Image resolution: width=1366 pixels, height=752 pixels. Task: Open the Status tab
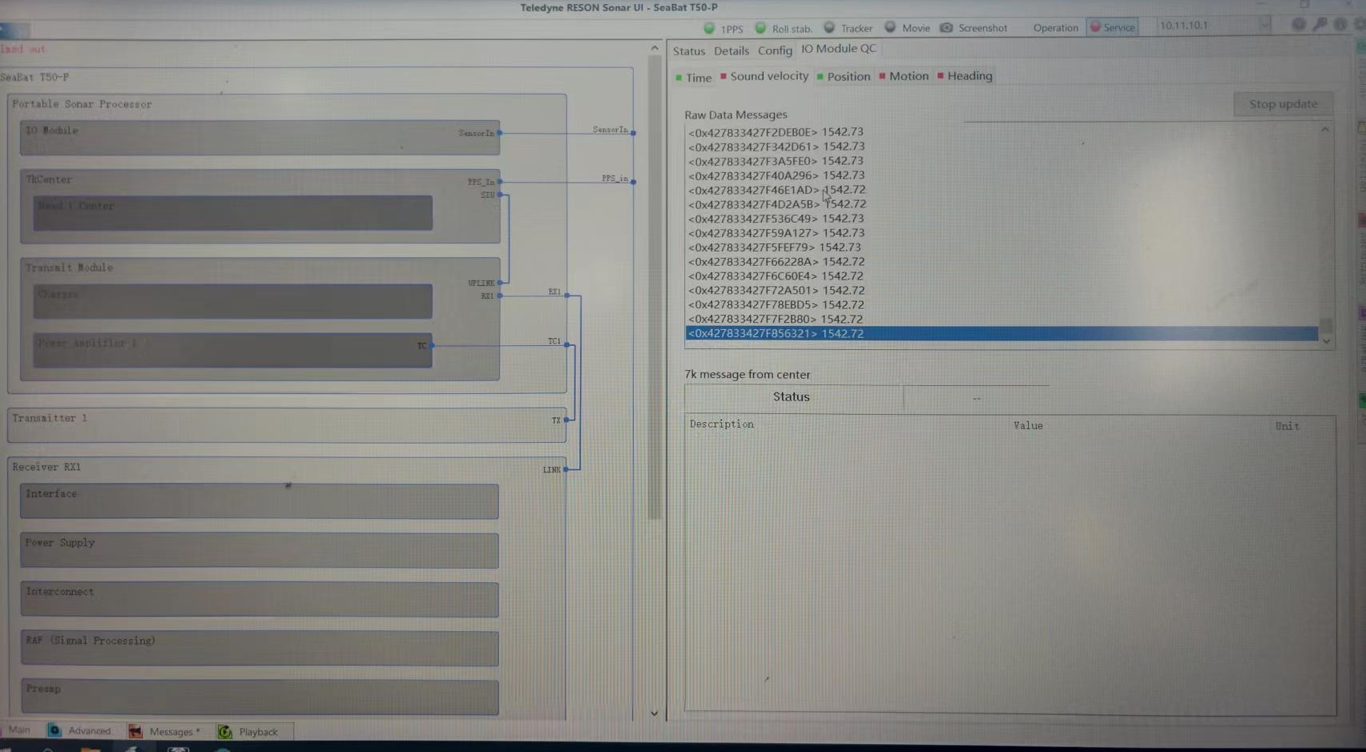click(x=689, y=51)
